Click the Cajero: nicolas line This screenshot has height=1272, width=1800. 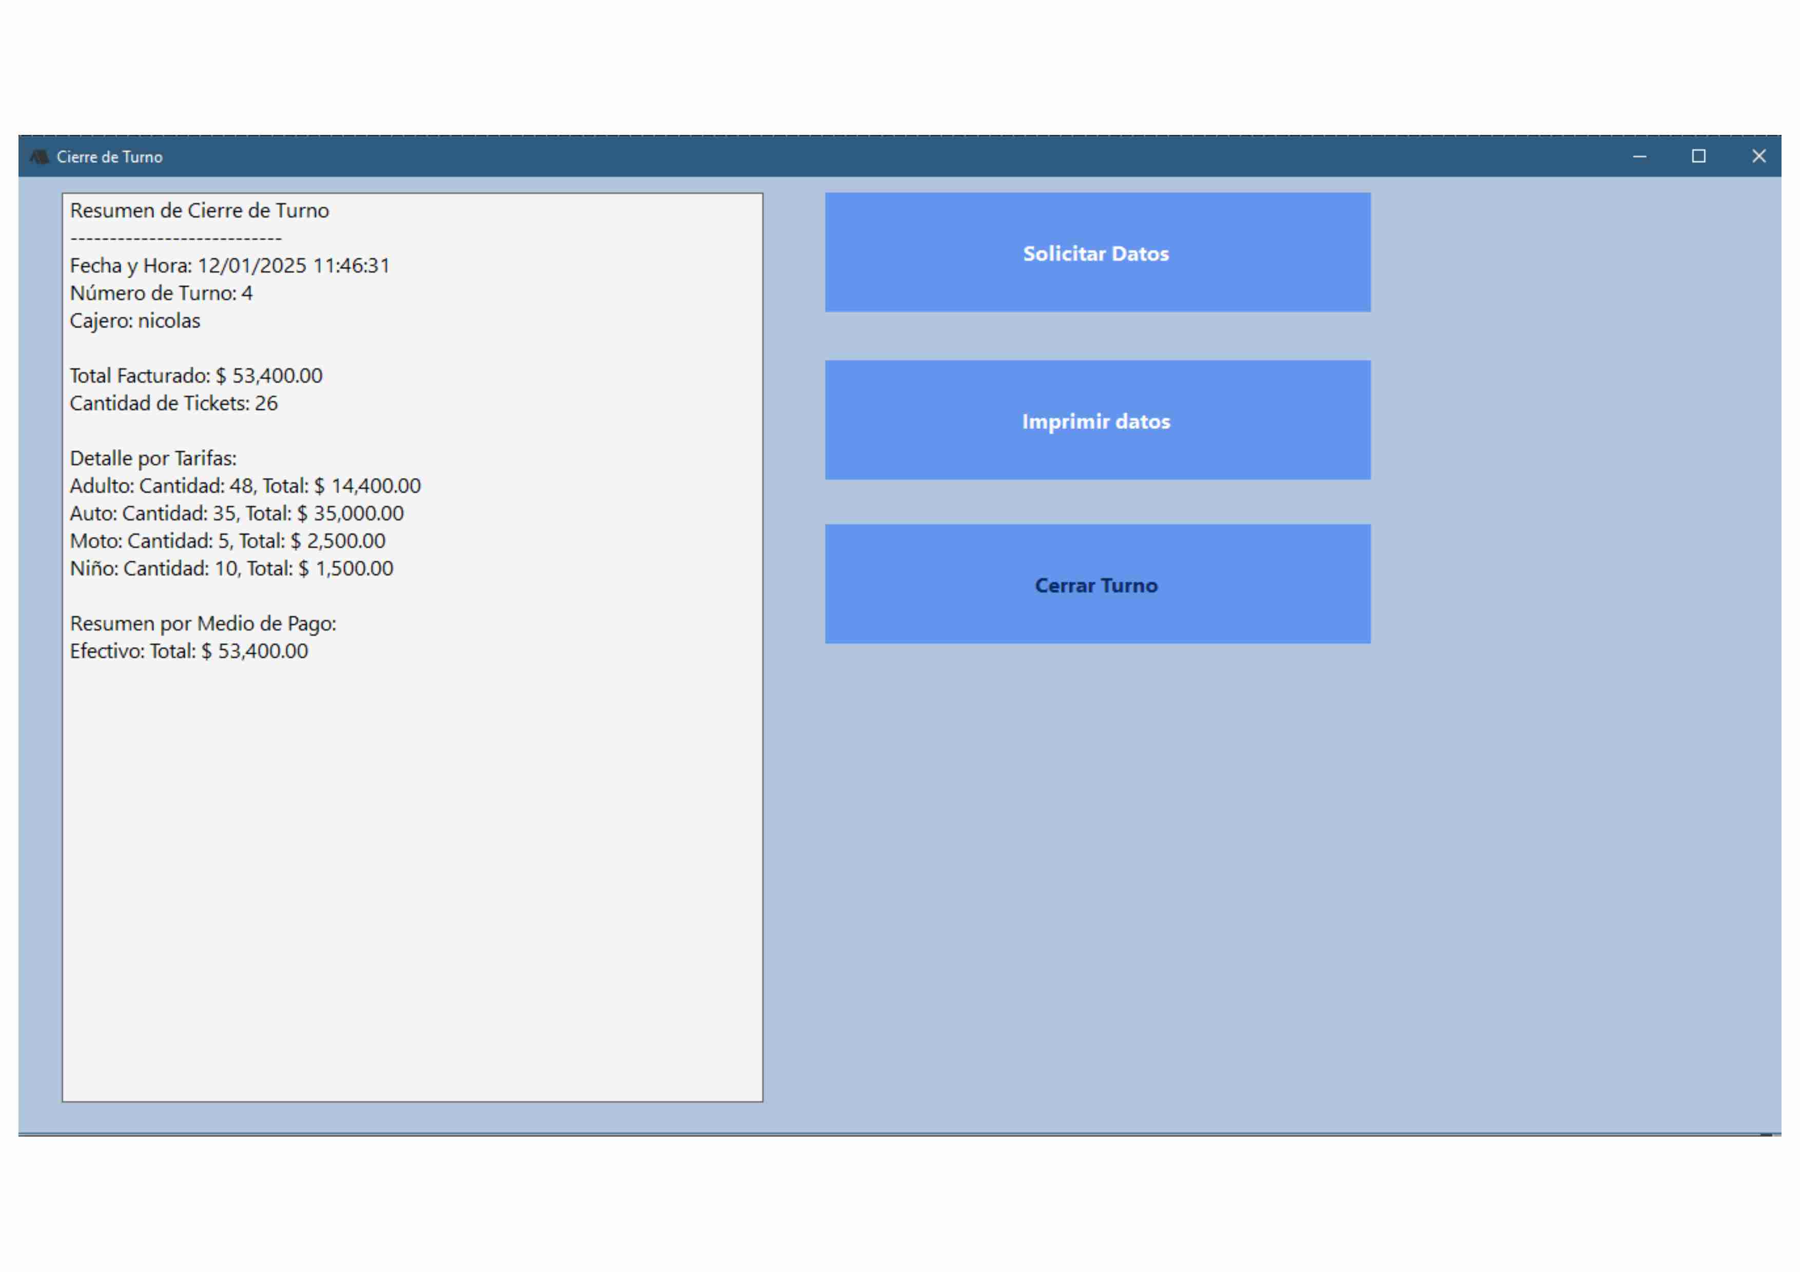[135, 321]
